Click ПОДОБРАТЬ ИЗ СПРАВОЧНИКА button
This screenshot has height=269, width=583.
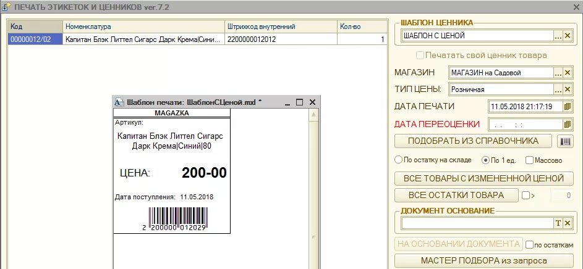pyautogui.click(x=474, y=141)
